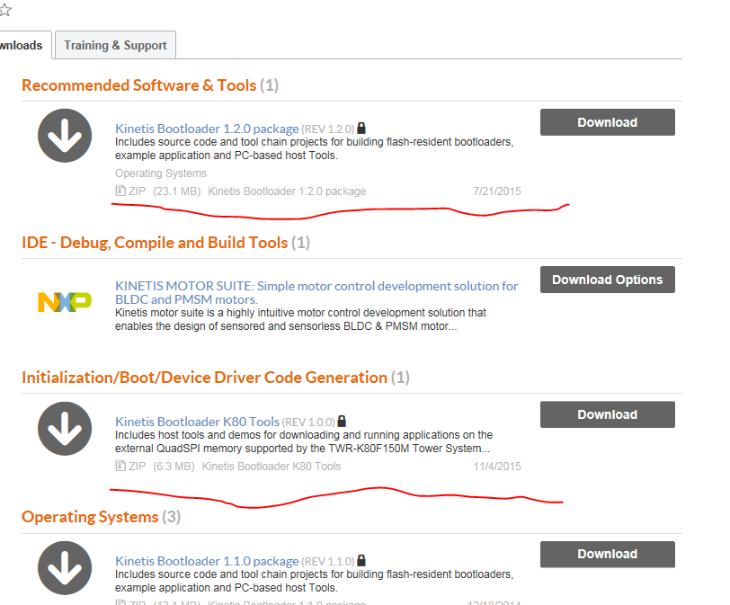Click IDE - Debug, Compile and Build Tools heading
Viewport: 730px width, 605px height.
(x=165, y=243)
